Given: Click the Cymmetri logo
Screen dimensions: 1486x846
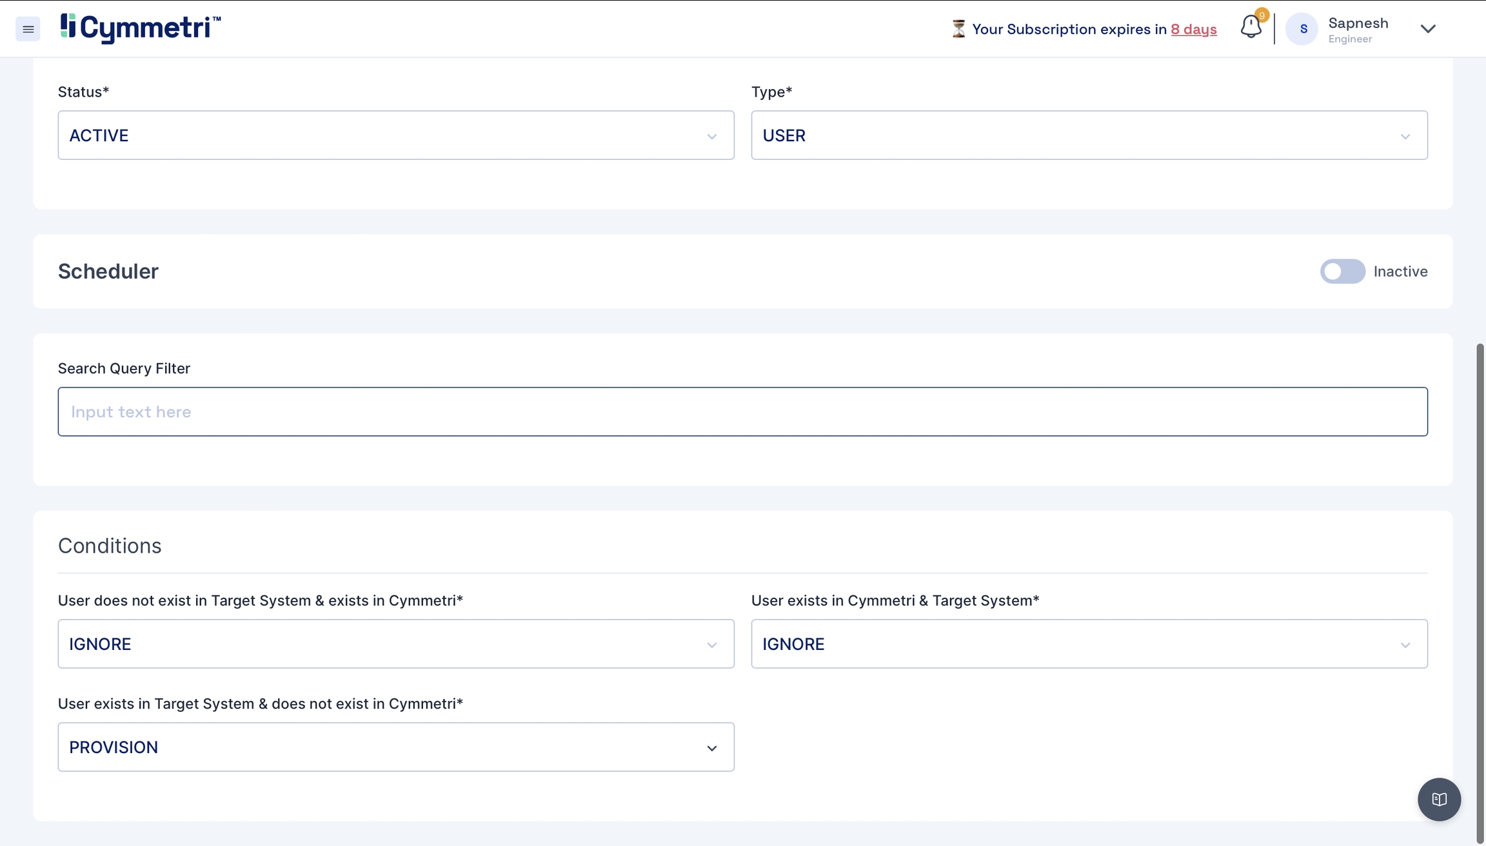Looking at the screenshot, I should tap(140, 28).
